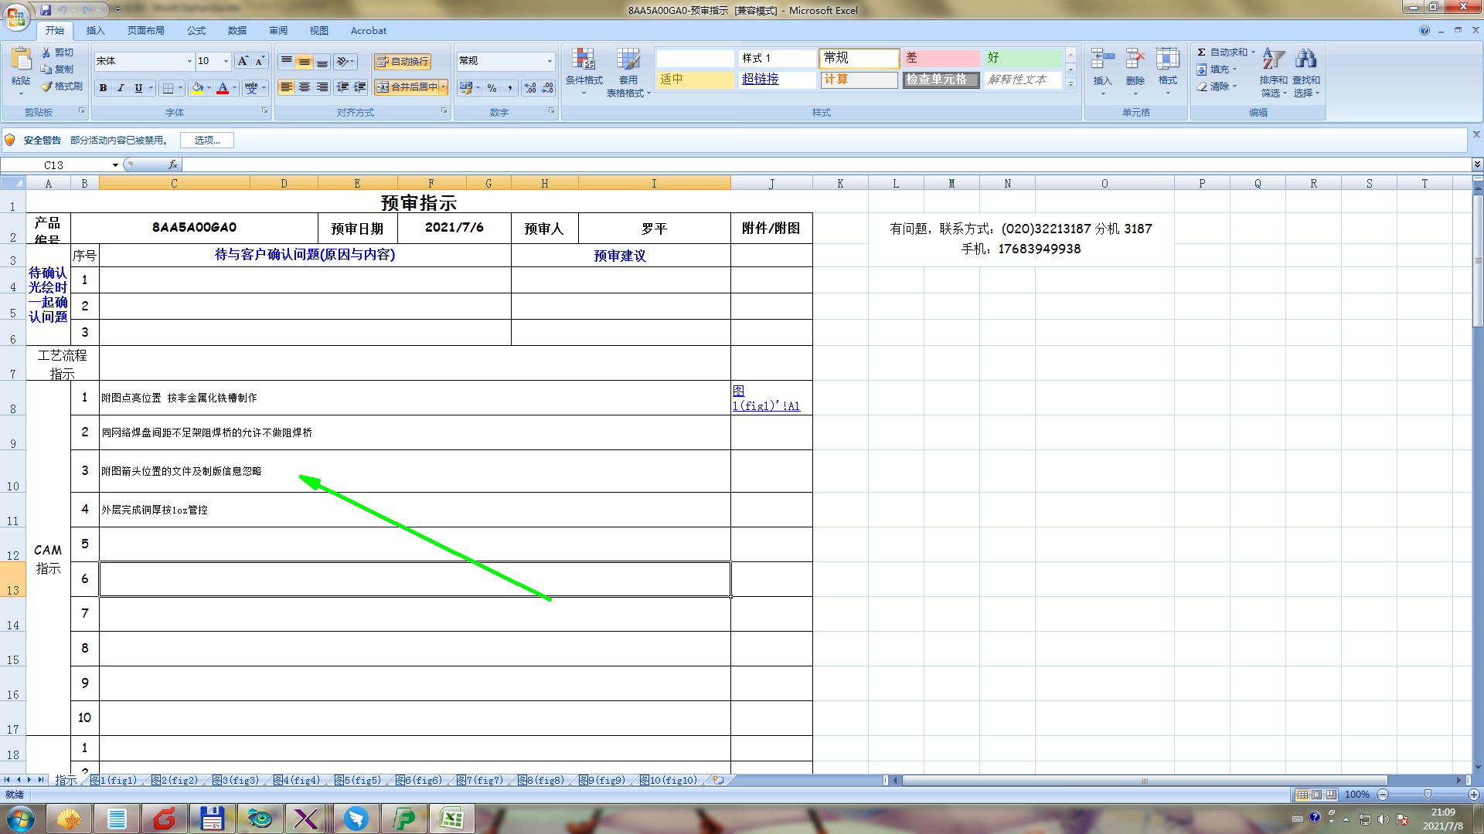The image size is (1484, 834).
Task: Click the 选项... security warning button
Action: click(x=207, y=140)
